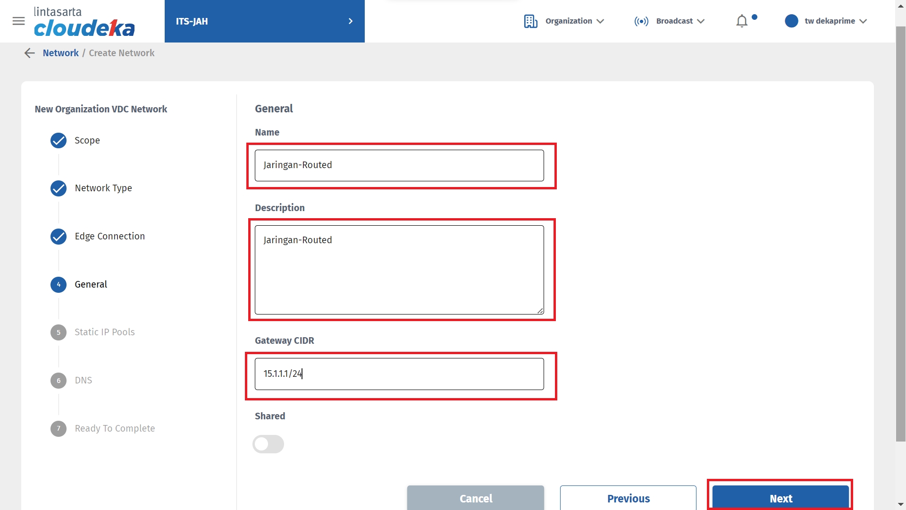Click the Next button
This screenshot has width=906, height=510.
pos(780,498)
